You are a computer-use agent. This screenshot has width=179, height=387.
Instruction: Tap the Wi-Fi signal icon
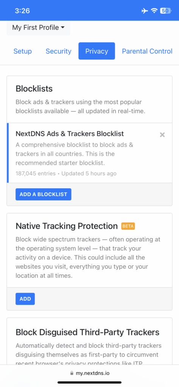[154, 11]
